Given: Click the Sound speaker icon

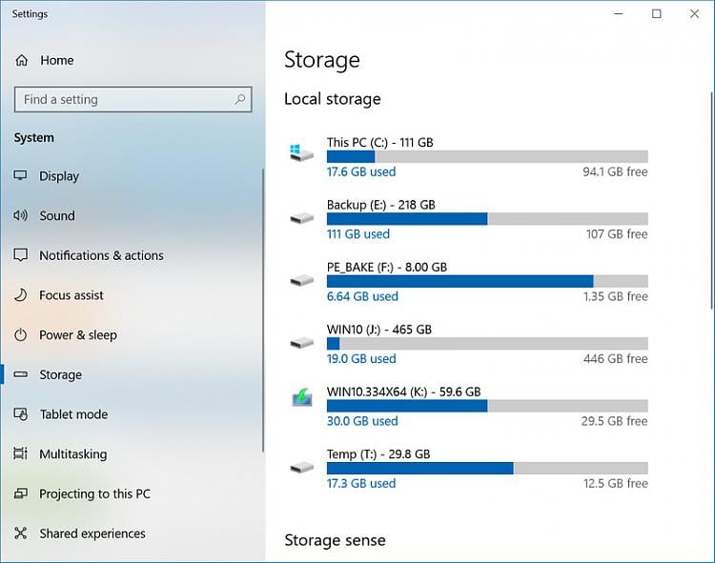Looking at the screenshot, I should (x=21, y=216).
